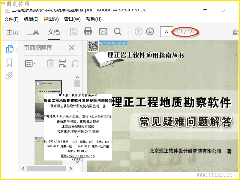240x180 pixels.
Task: Open 文件(F) menu
Action: click(x=11, y=19)
